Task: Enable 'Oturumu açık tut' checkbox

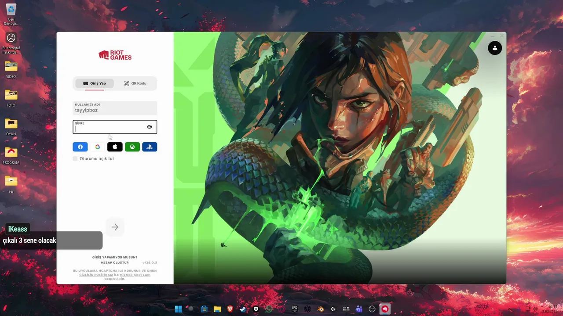Action: tap(75, 158)
